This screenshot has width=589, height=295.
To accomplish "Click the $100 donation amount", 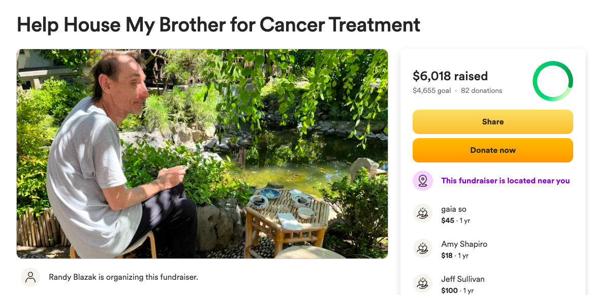I will (x=449, y=290).
